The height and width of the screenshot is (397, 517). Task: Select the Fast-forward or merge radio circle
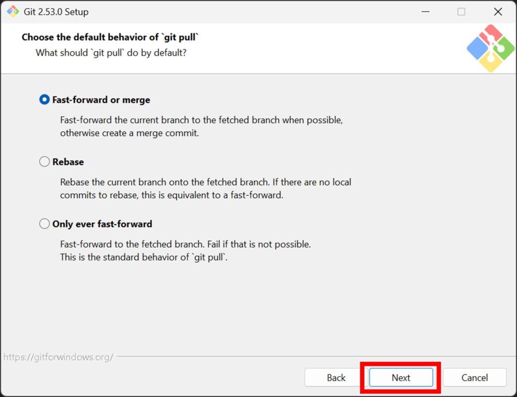(44, 100)
